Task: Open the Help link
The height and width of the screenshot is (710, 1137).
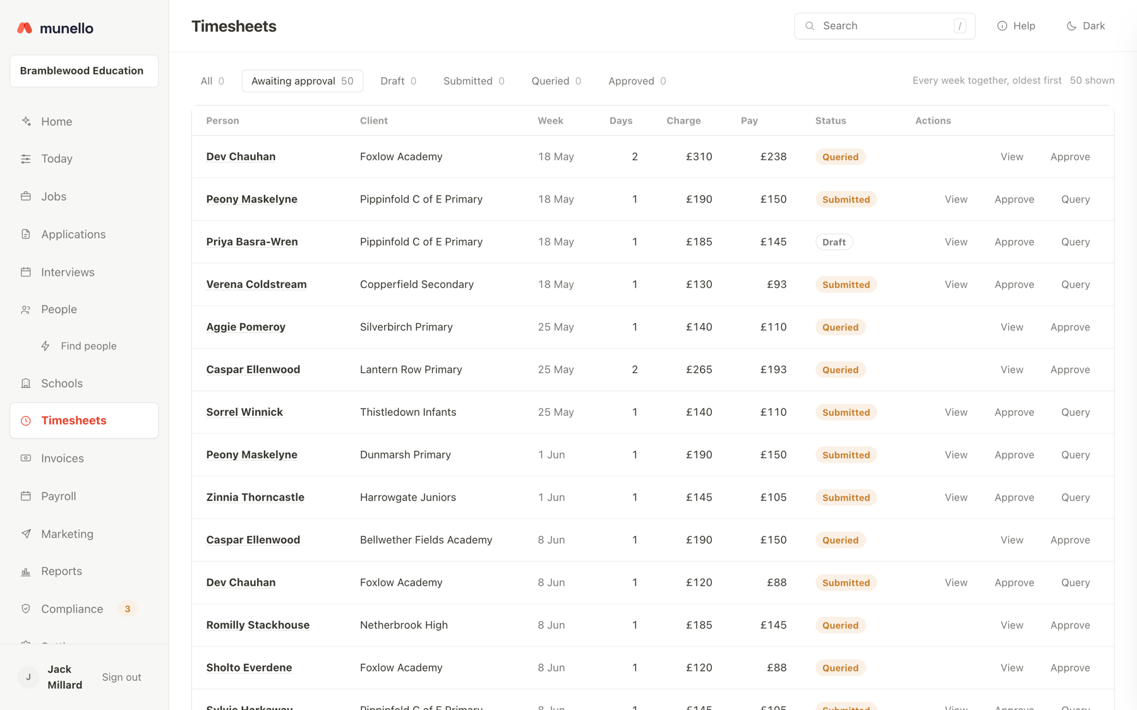Action: click(1016, 26)
